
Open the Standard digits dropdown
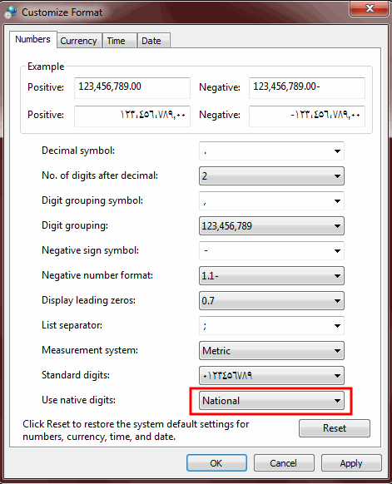tap(271, 376)
